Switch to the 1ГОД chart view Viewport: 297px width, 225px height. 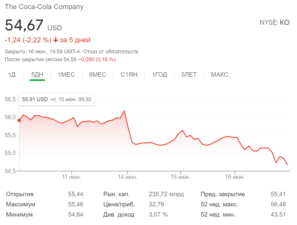[x=159, y=75]
